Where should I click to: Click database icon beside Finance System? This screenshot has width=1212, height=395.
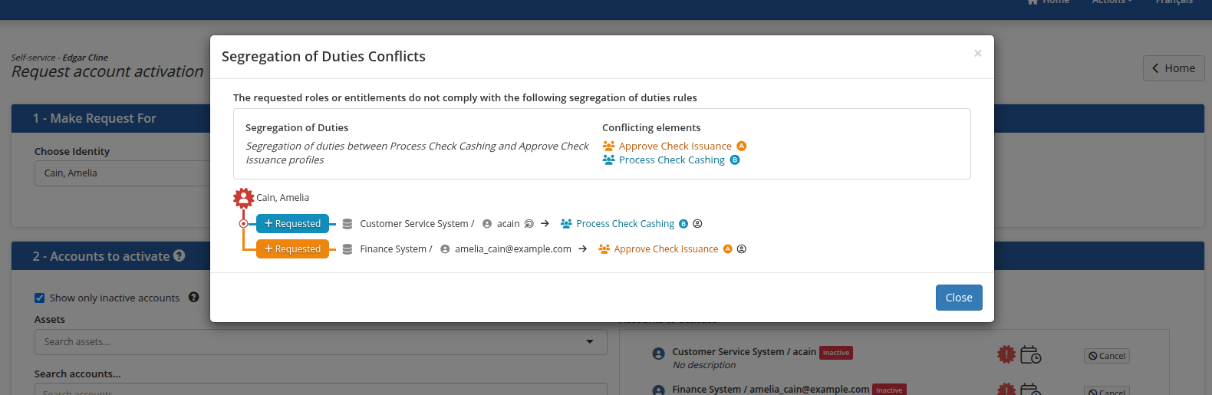coord(347,249)
